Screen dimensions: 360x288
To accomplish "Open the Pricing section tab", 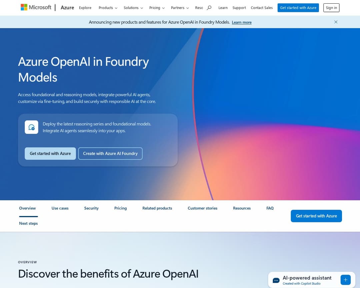I will (121, 208).
